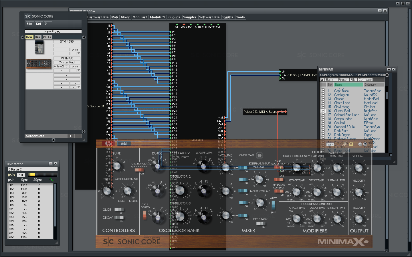
Task: Open the omni dropdown on MINIMAX device row
Action: click(75, 66)
